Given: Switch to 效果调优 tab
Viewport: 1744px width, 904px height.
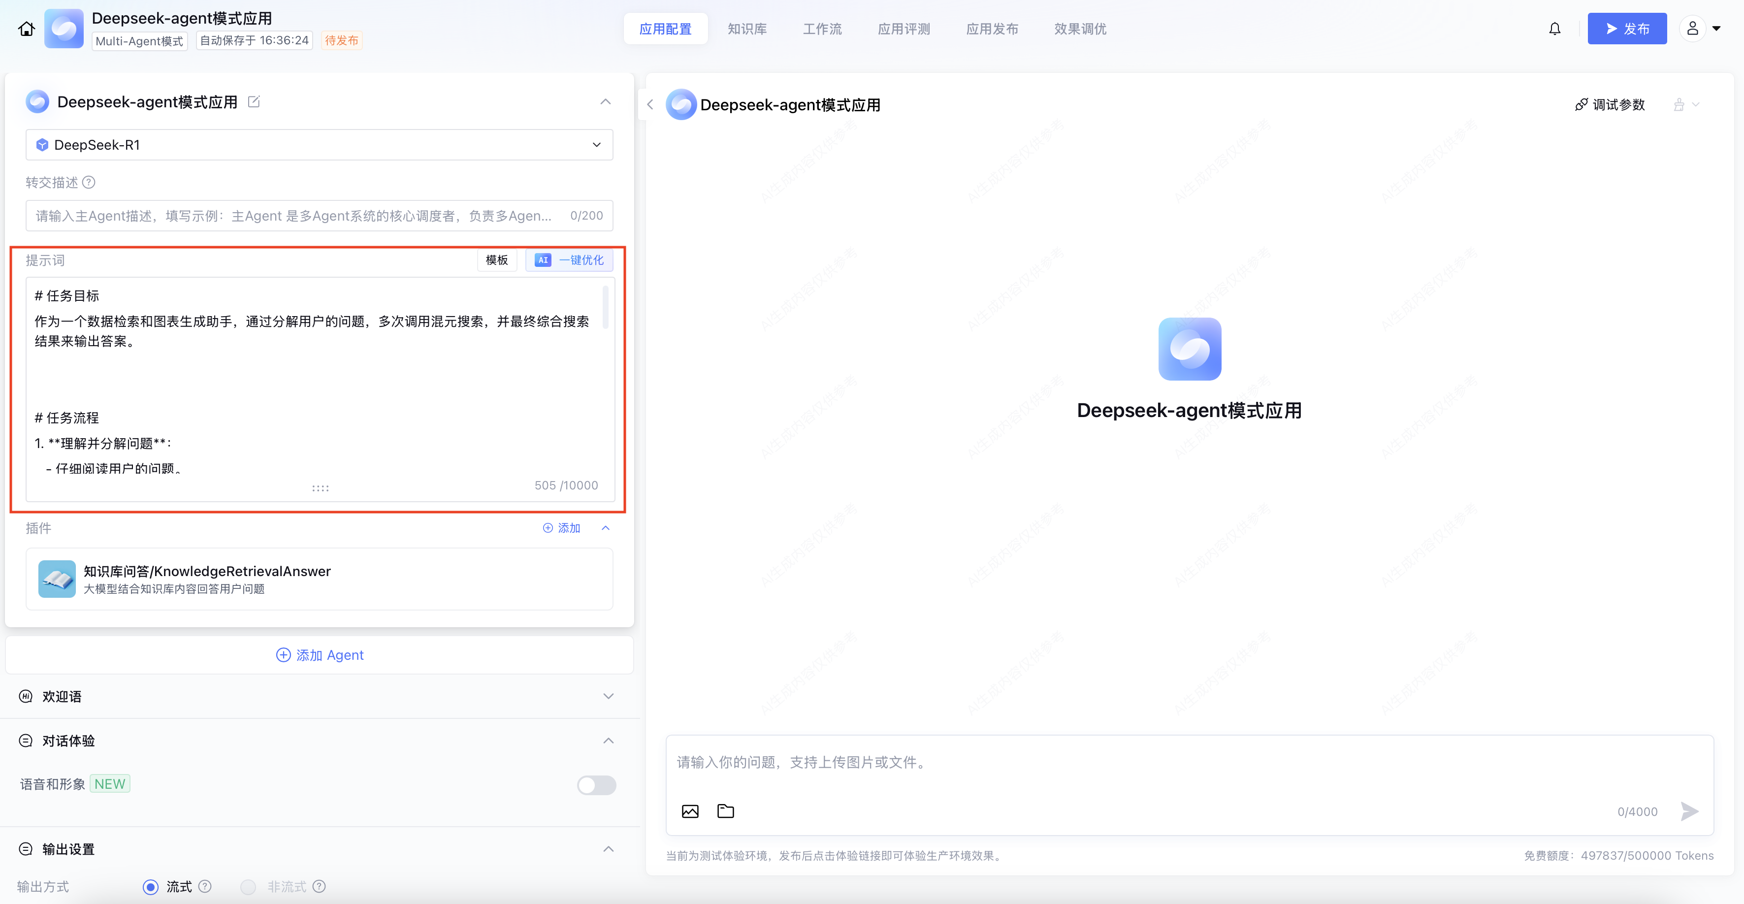Looking at the screenshot, I should (1080, 29).
